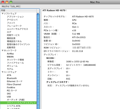Image resolution: width=120 pixels, height=109 pixels.
Task: Collapse the ハードウェア section triangle
Action: (2, 72)
